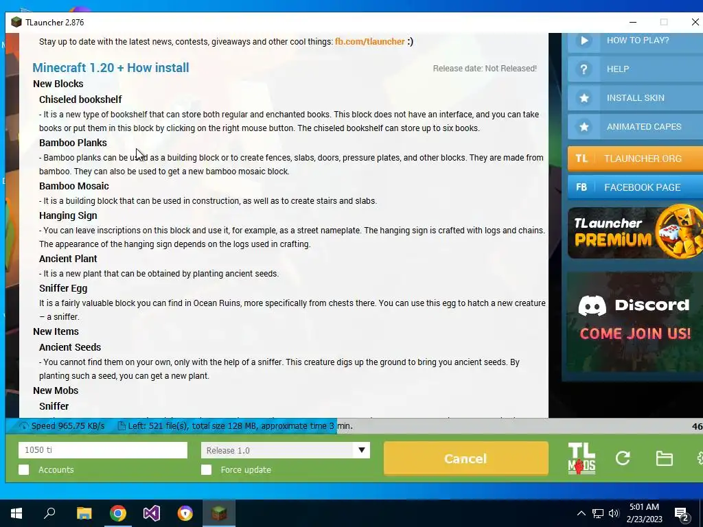Click the HELP menu button

click(x=635, y=69)
